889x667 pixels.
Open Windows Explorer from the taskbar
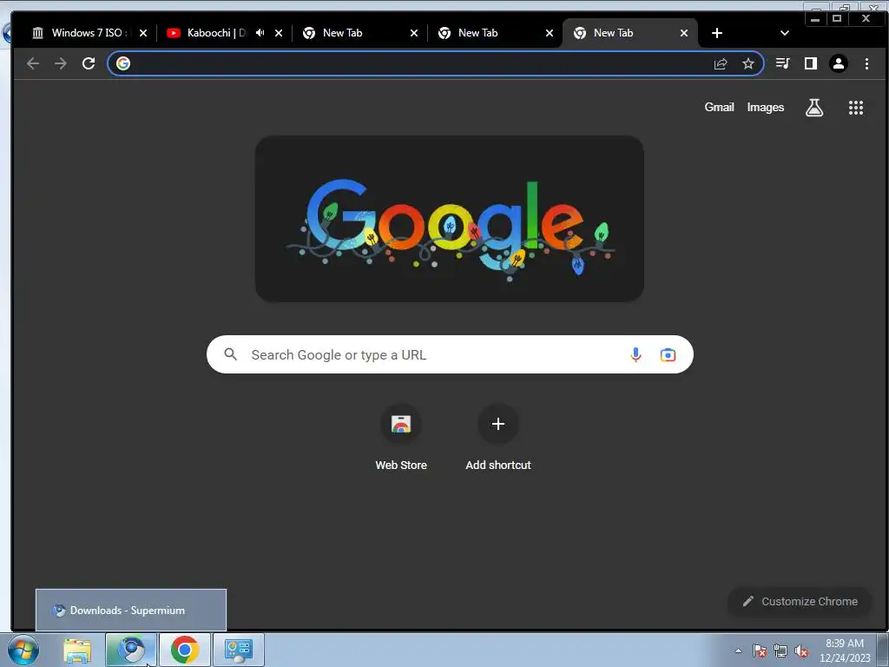pos(77,650)
